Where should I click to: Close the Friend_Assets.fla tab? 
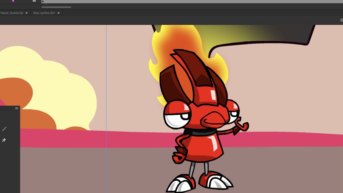tap(27, 13)
